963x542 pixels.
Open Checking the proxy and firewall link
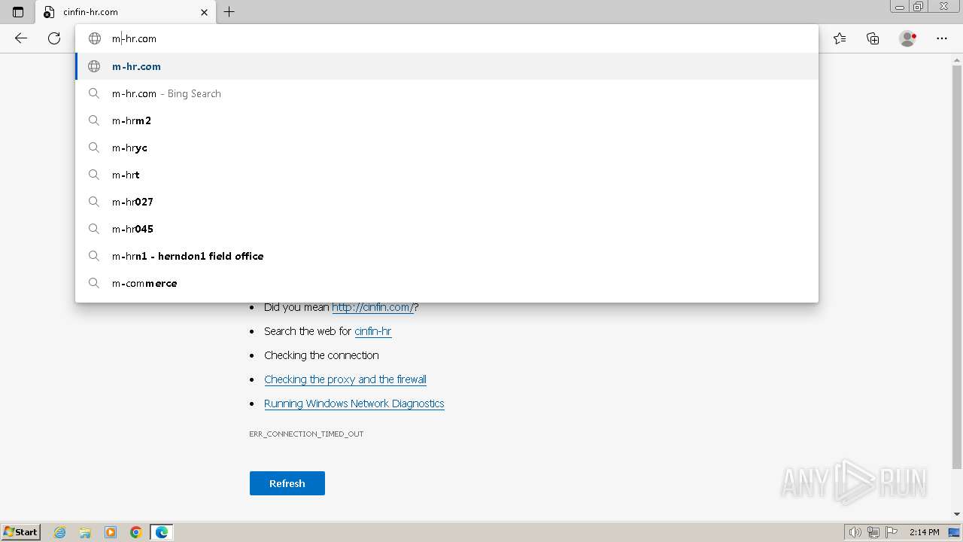(345, 379)
